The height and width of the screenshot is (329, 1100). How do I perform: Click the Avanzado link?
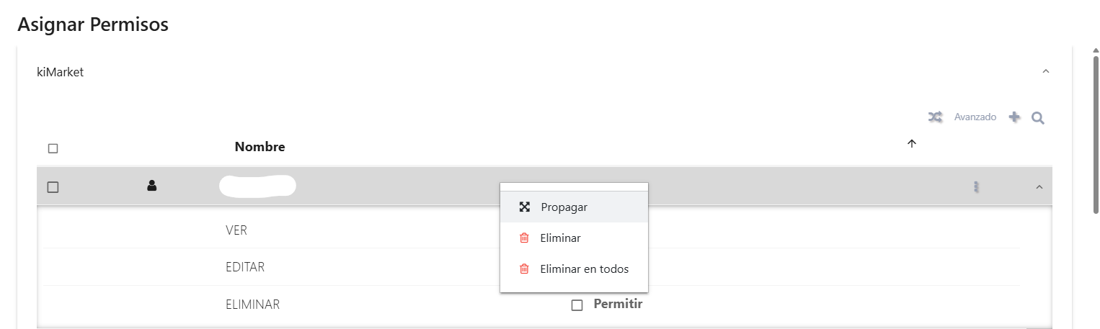coord(975,117)
